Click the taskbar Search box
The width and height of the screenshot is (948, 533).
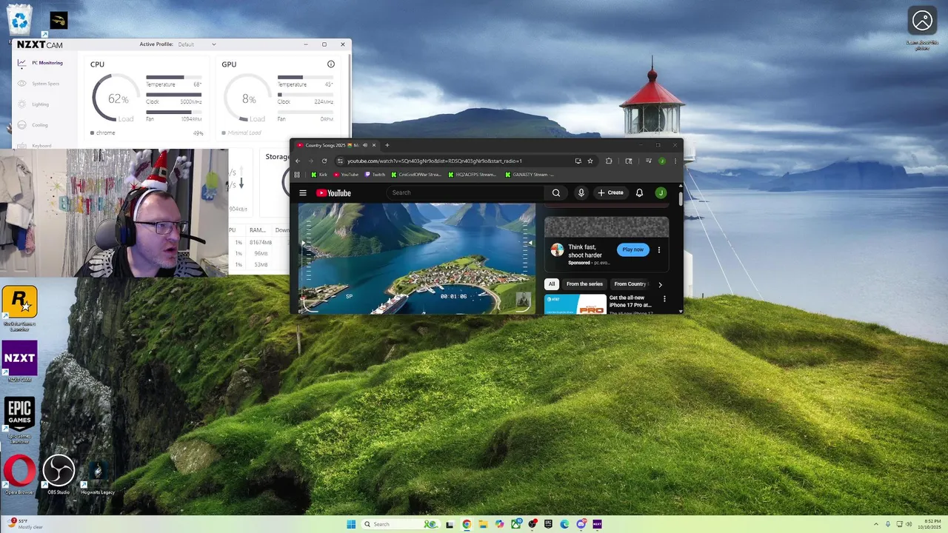400,524
